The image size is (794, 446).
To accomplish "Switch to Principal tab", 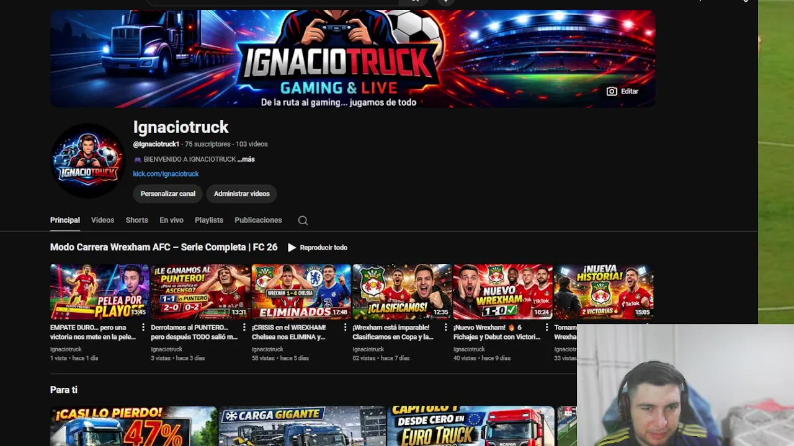I will 65,220.
